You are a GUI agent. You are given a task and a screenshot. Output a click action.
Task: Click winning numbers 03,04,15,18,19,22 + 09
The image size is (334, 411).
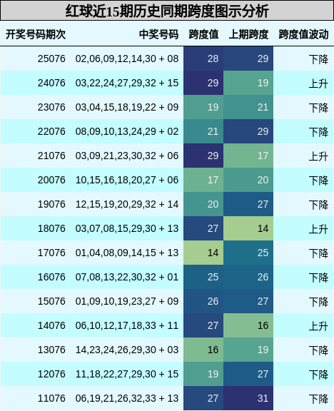pos(127,107)
